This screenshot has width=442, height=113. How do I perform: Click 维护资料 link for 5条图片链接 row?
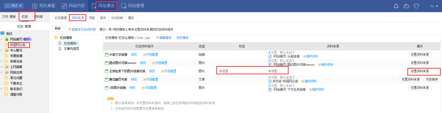[x=318, y=89]
